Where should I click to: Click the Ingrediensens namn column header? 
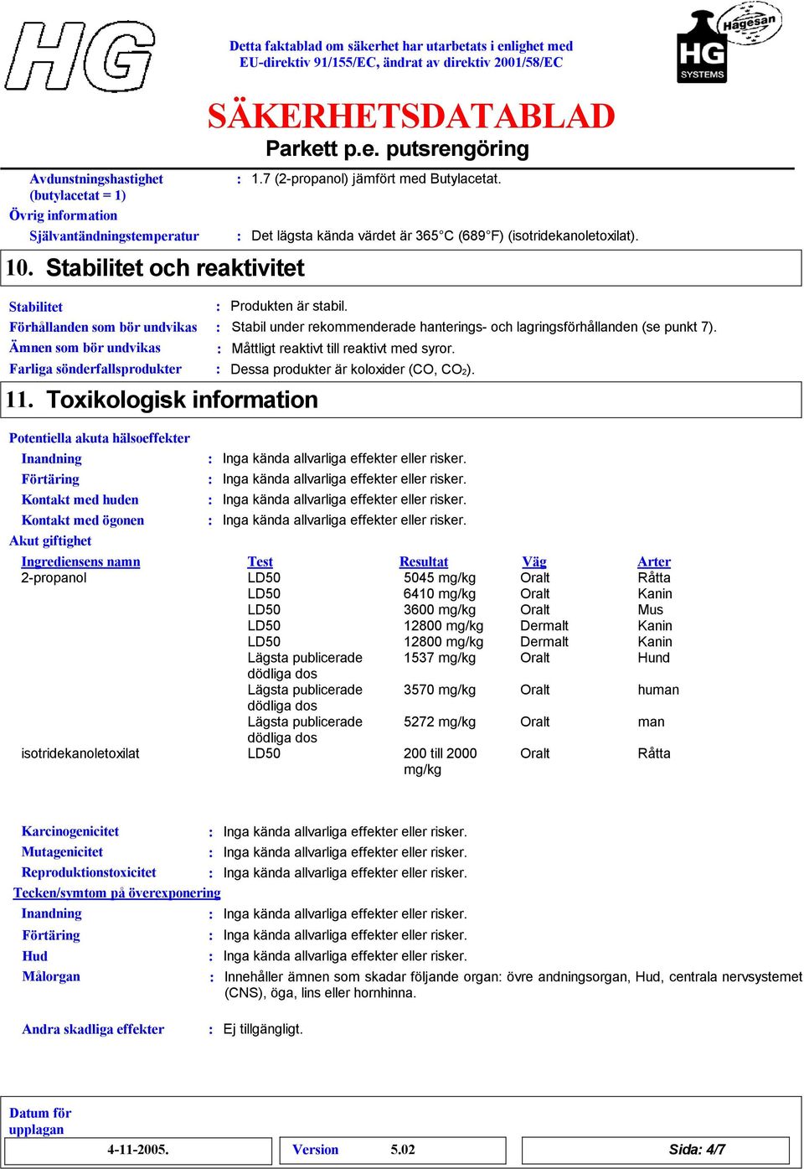tap(80, 561)
